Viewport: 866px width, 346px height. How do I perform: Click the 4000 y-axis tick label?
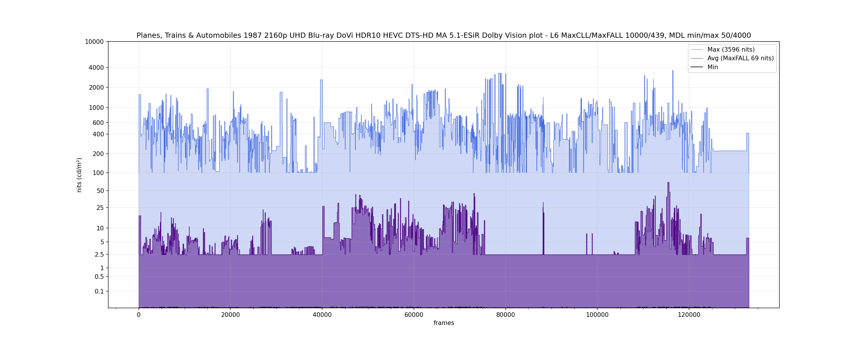[96, 68]
